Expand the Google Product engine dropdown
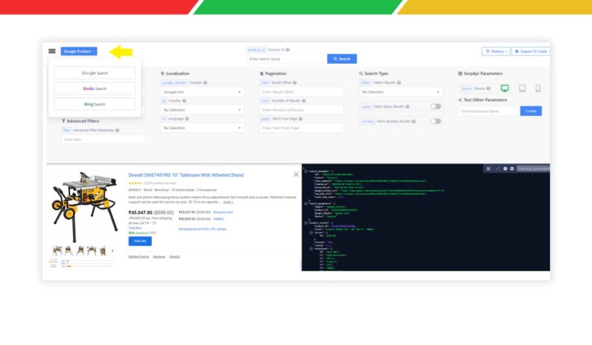 [x=79, y=52]
